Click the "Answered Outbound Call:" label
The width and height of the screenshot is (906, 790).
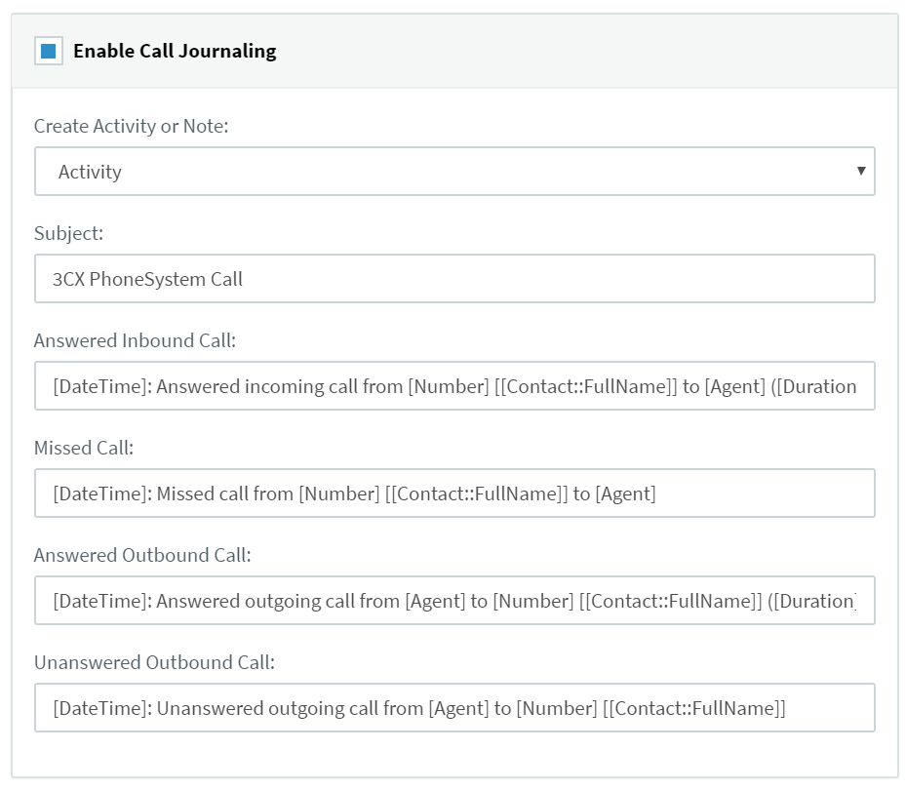142,555
